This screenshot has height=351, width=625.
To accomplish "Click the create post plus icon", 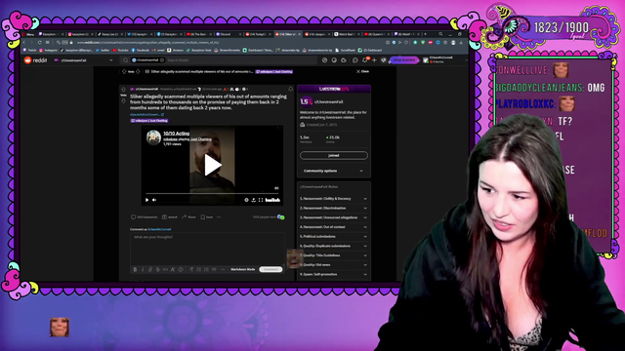I will click(x=374, y=60).
